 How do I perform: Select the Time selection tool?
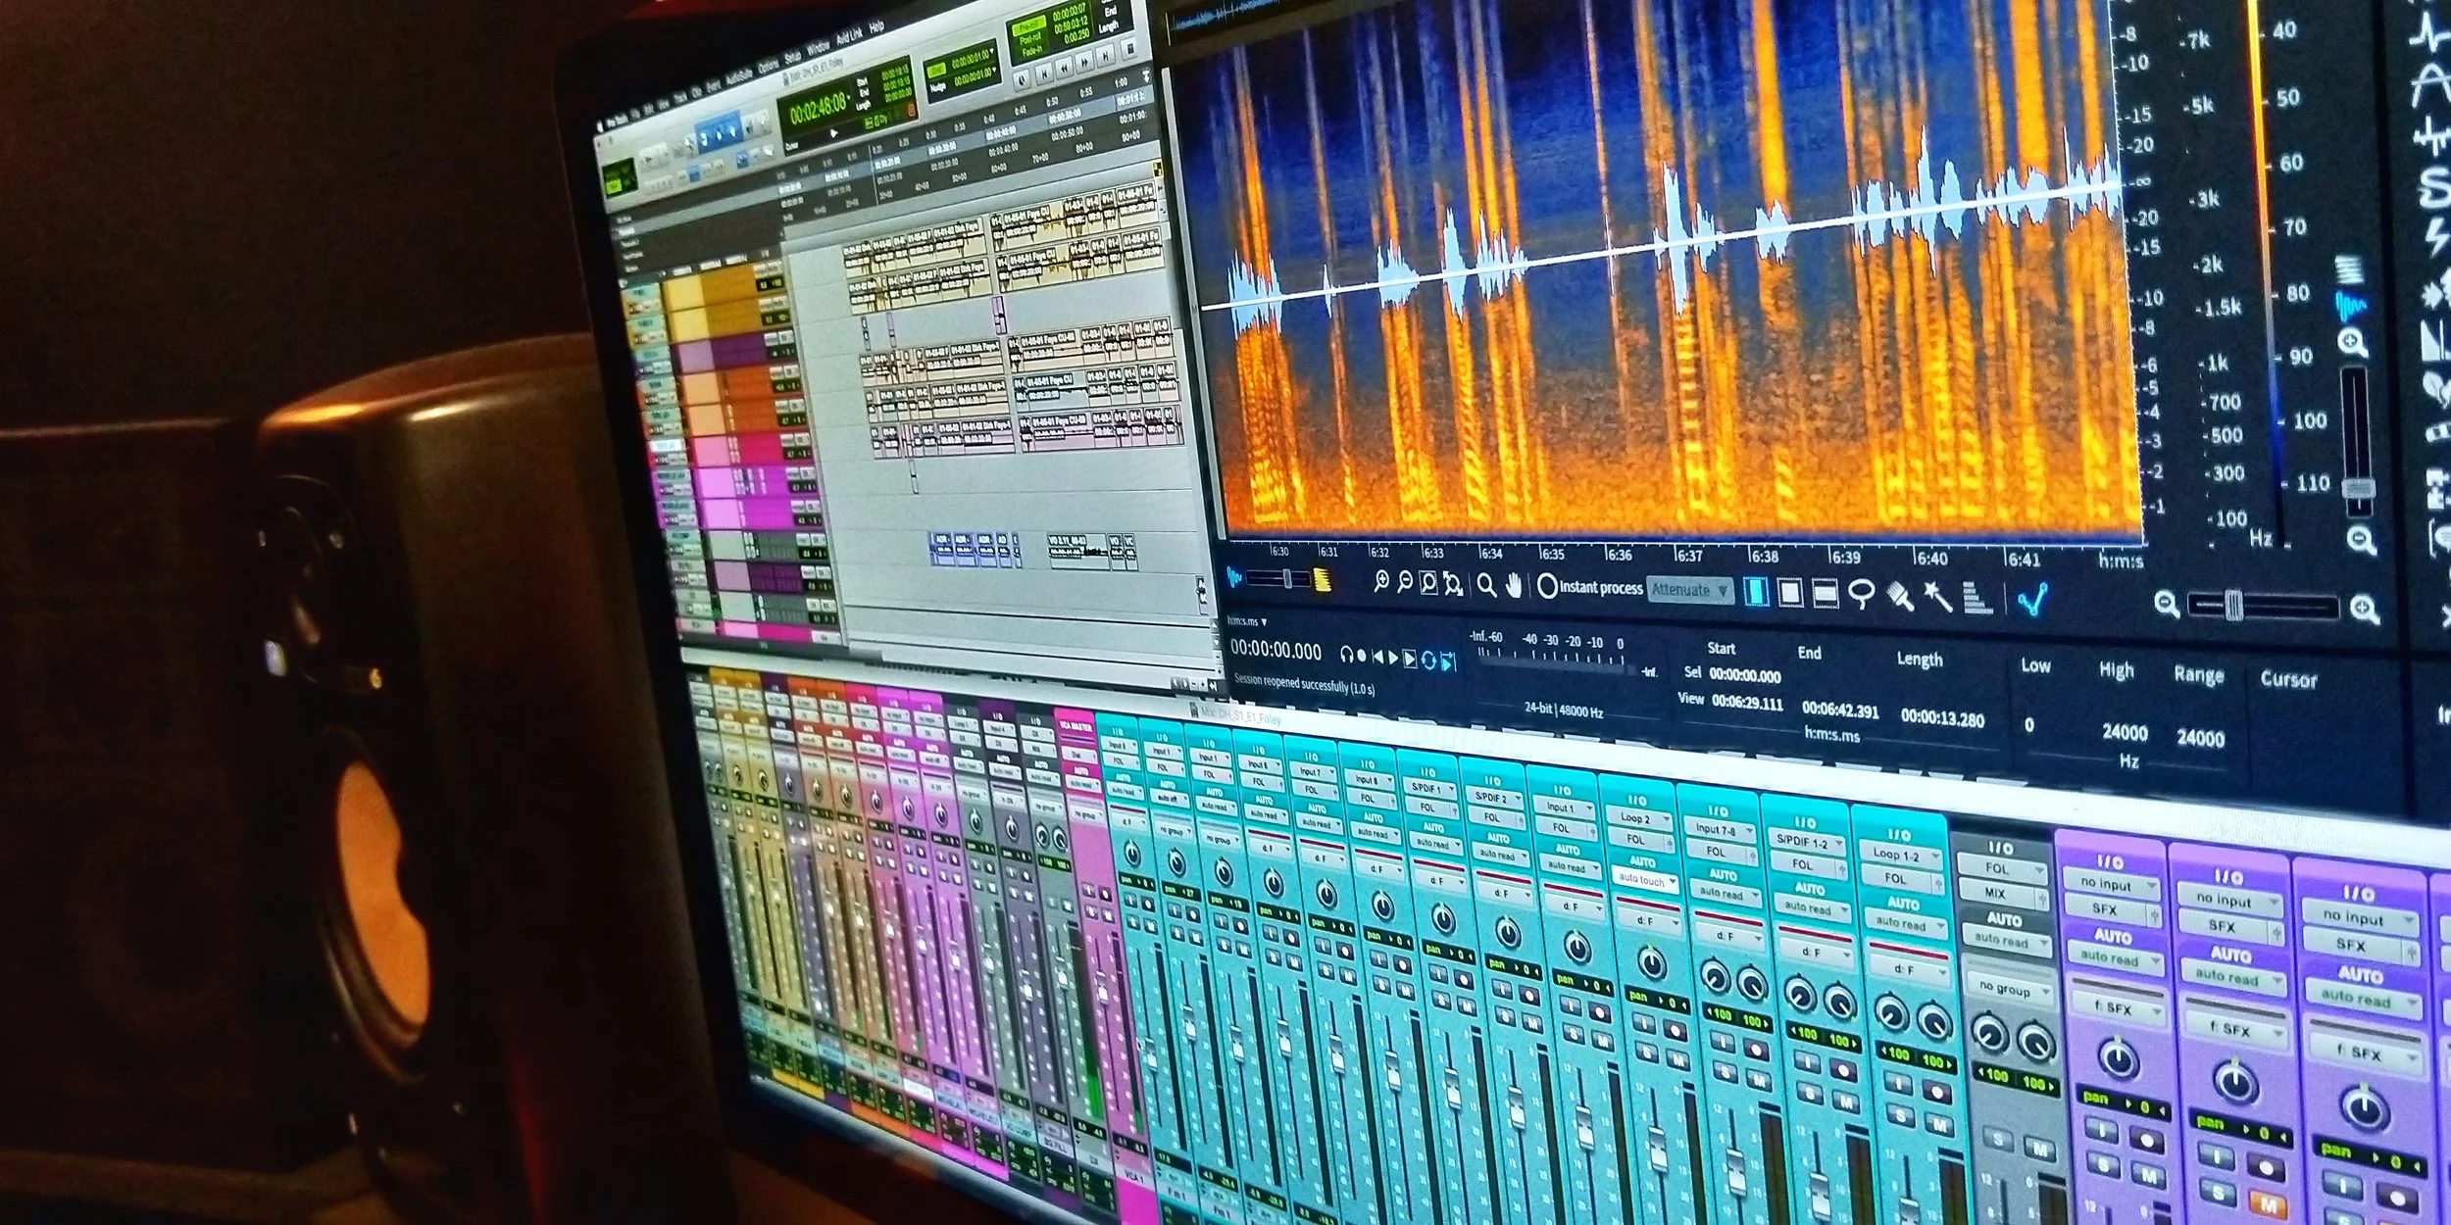(x=1756, y=592)
